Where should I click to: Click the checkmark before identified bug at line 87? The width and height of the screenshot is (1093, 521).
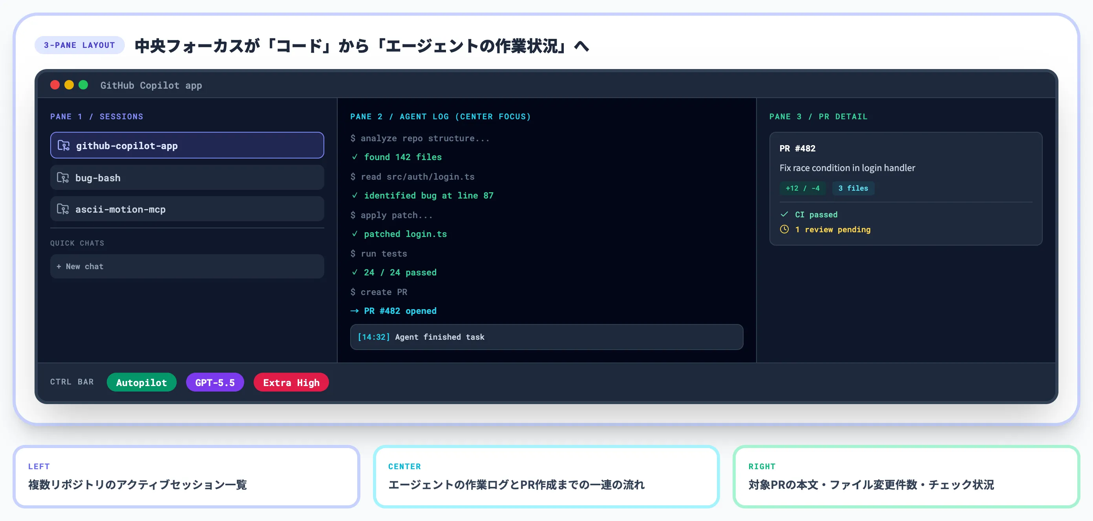pos(355,195)
